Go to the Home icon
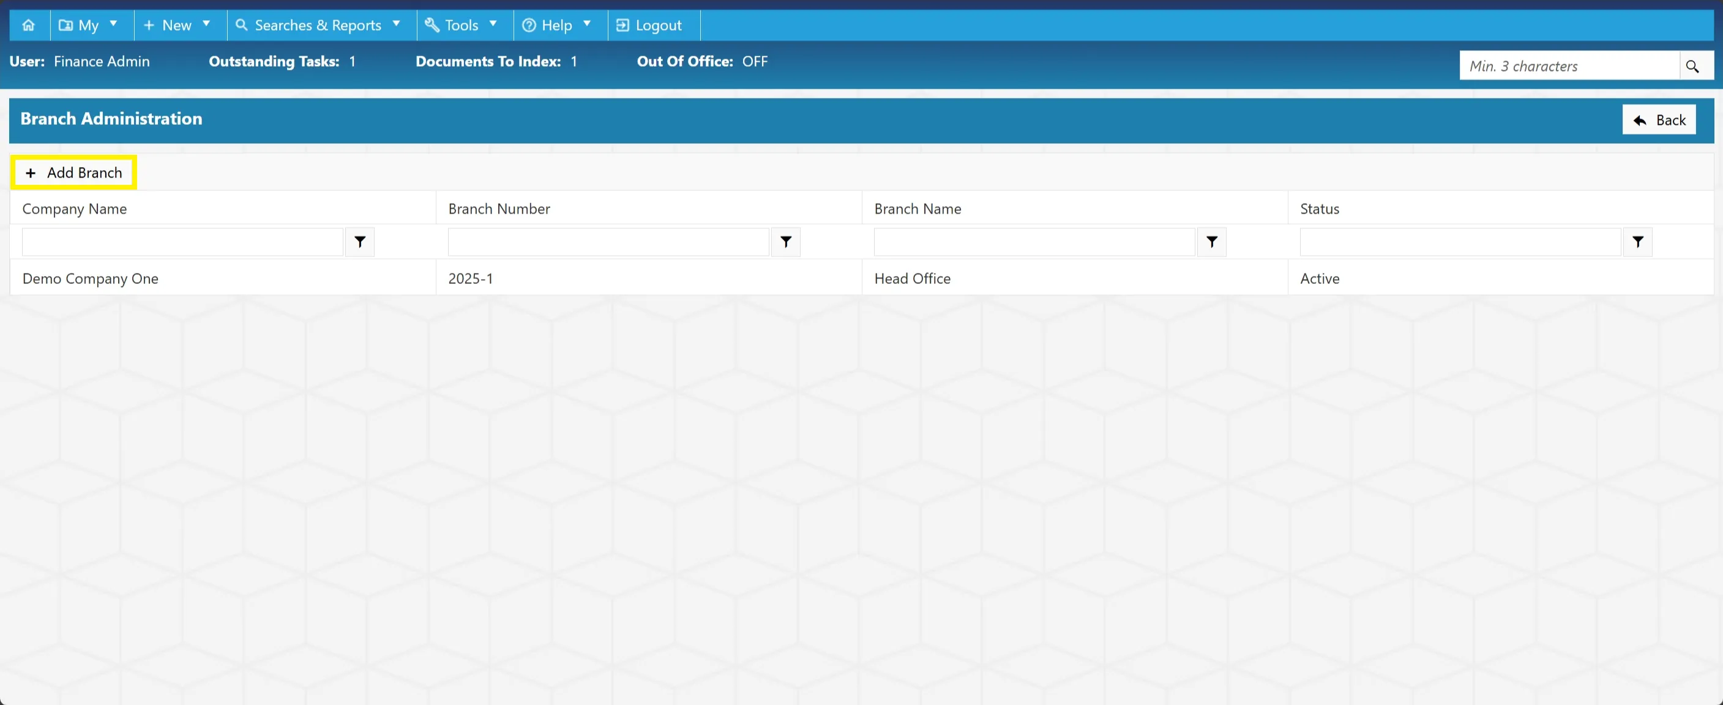 [29, 26]
